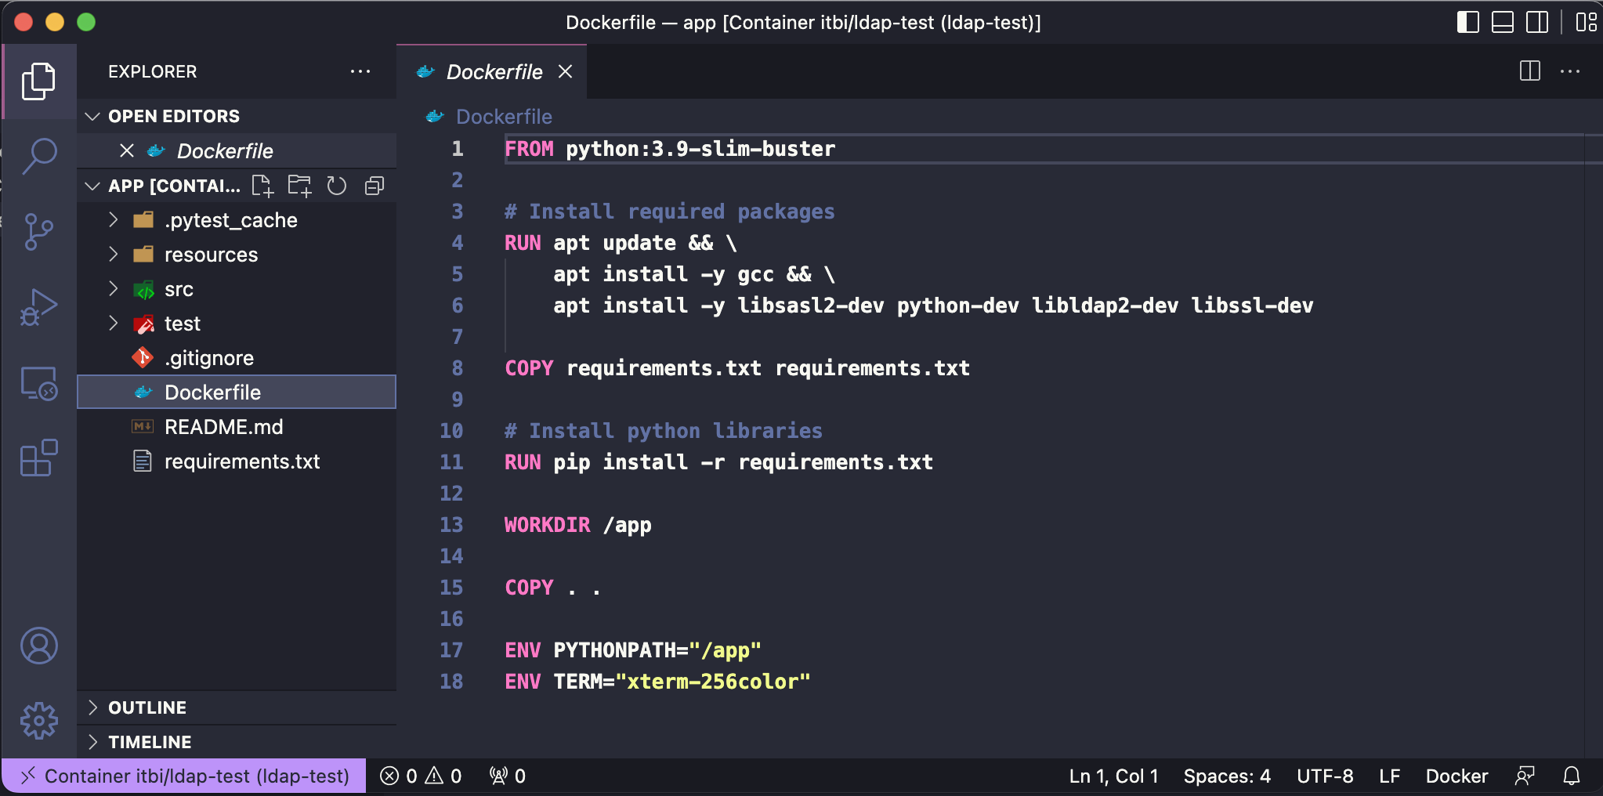The width and height of the screenshot is (1603, 796).
Task: Open the Manage gear menu
Action: pyautogui.click(x=38, y=721)
